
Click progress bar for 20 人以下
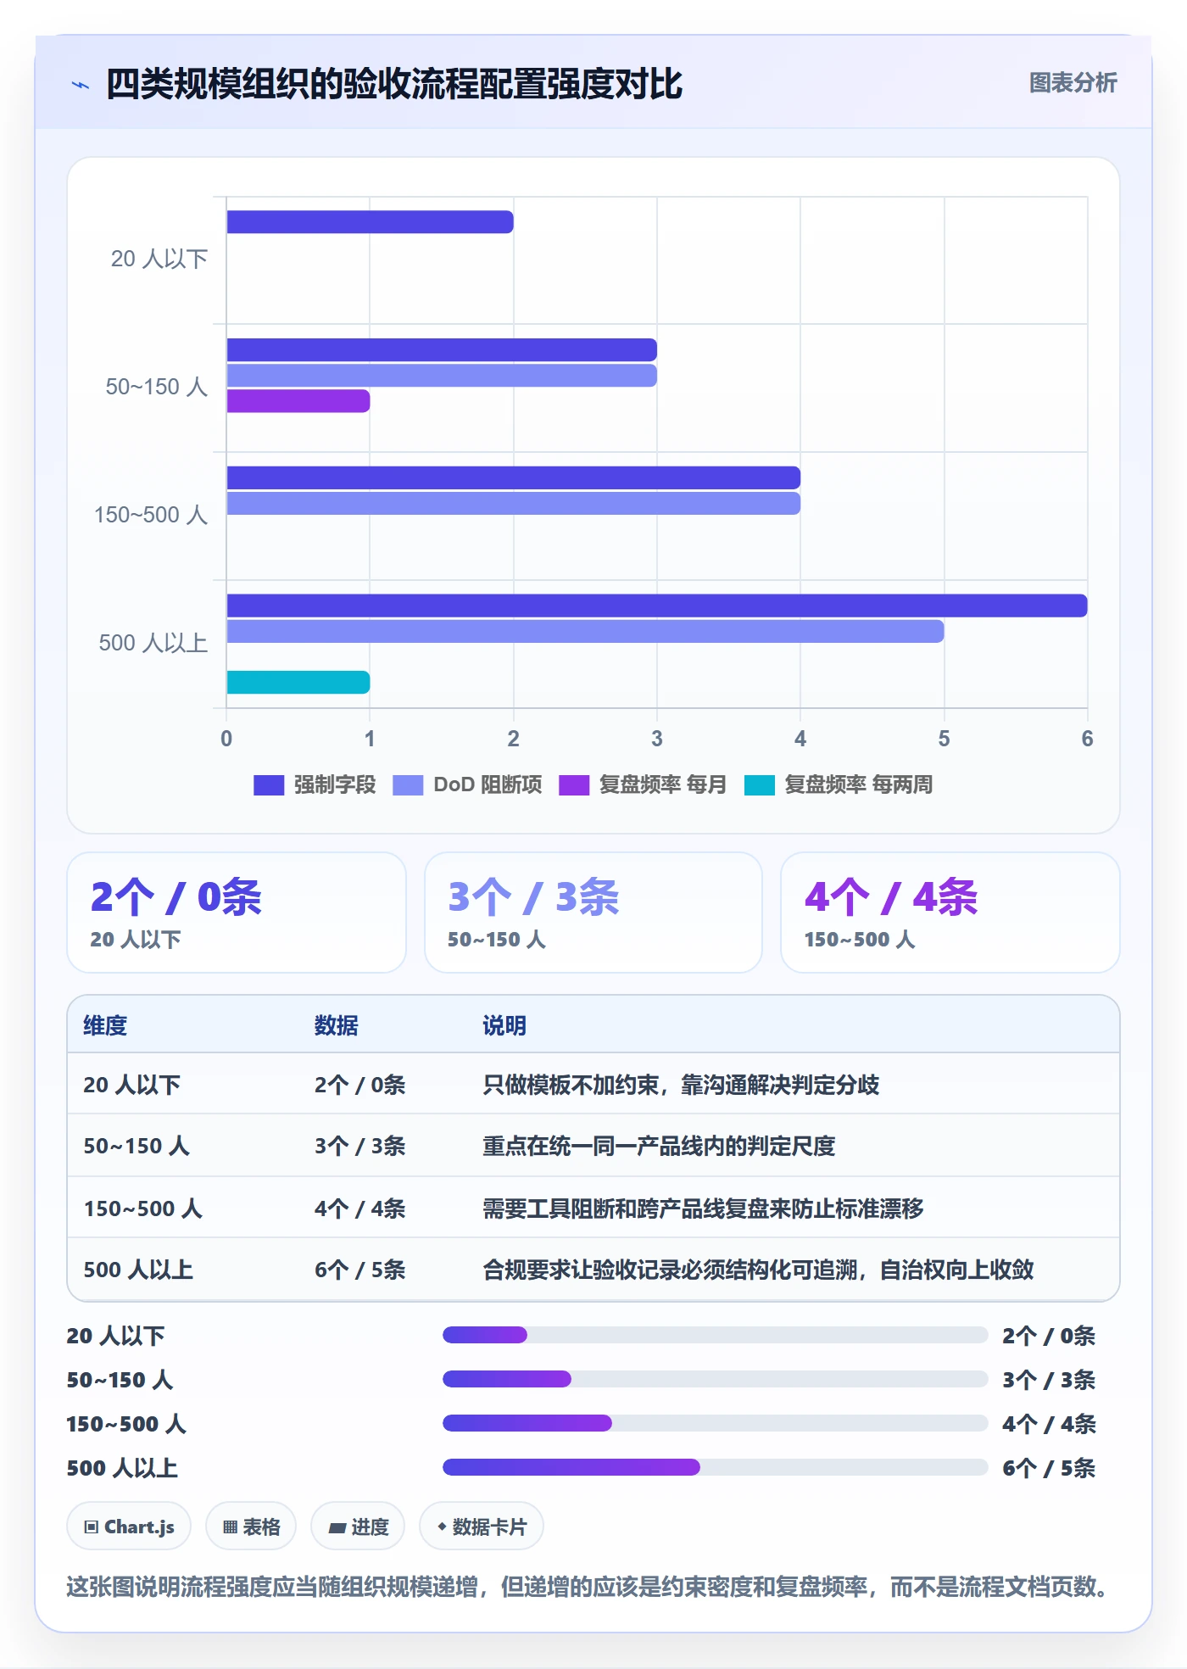coord(716,1335)
